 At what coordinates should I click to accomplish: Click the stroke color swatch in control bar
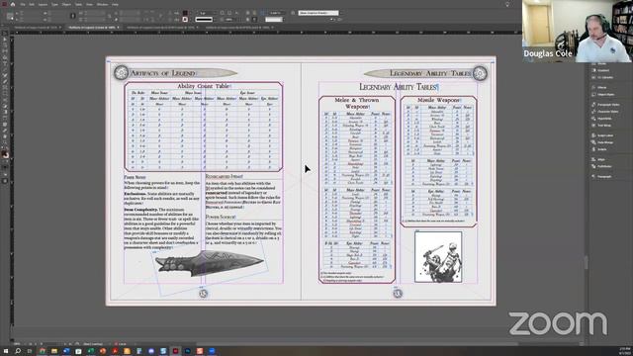(x=185, y=20)
